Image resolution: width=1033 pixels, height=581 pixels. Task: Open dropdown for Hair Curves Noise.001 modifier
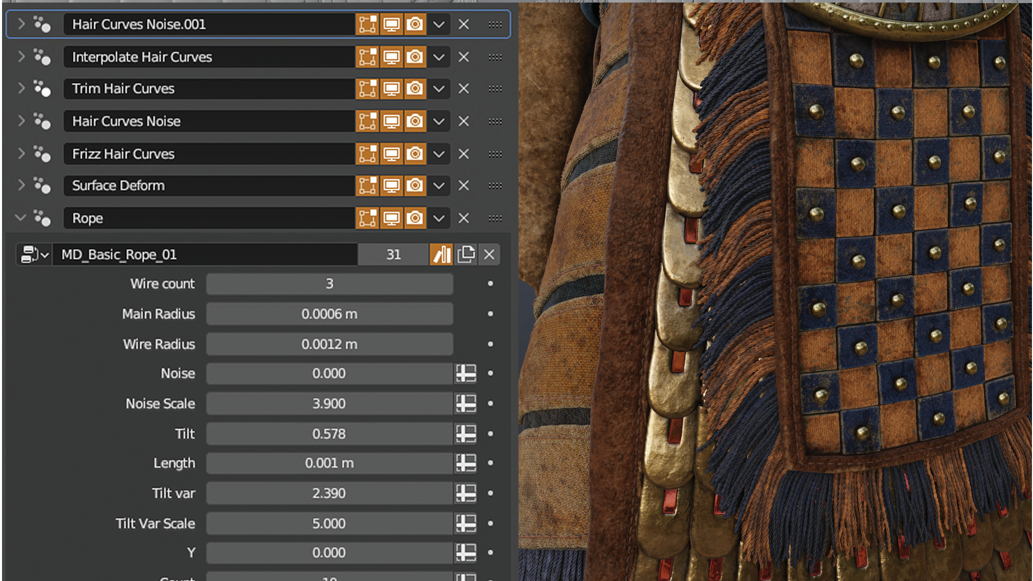[439, 24]
